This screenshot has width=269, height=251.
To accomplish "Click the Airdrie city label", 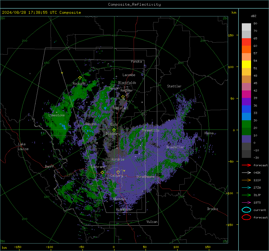I will (x=118, y=159).
